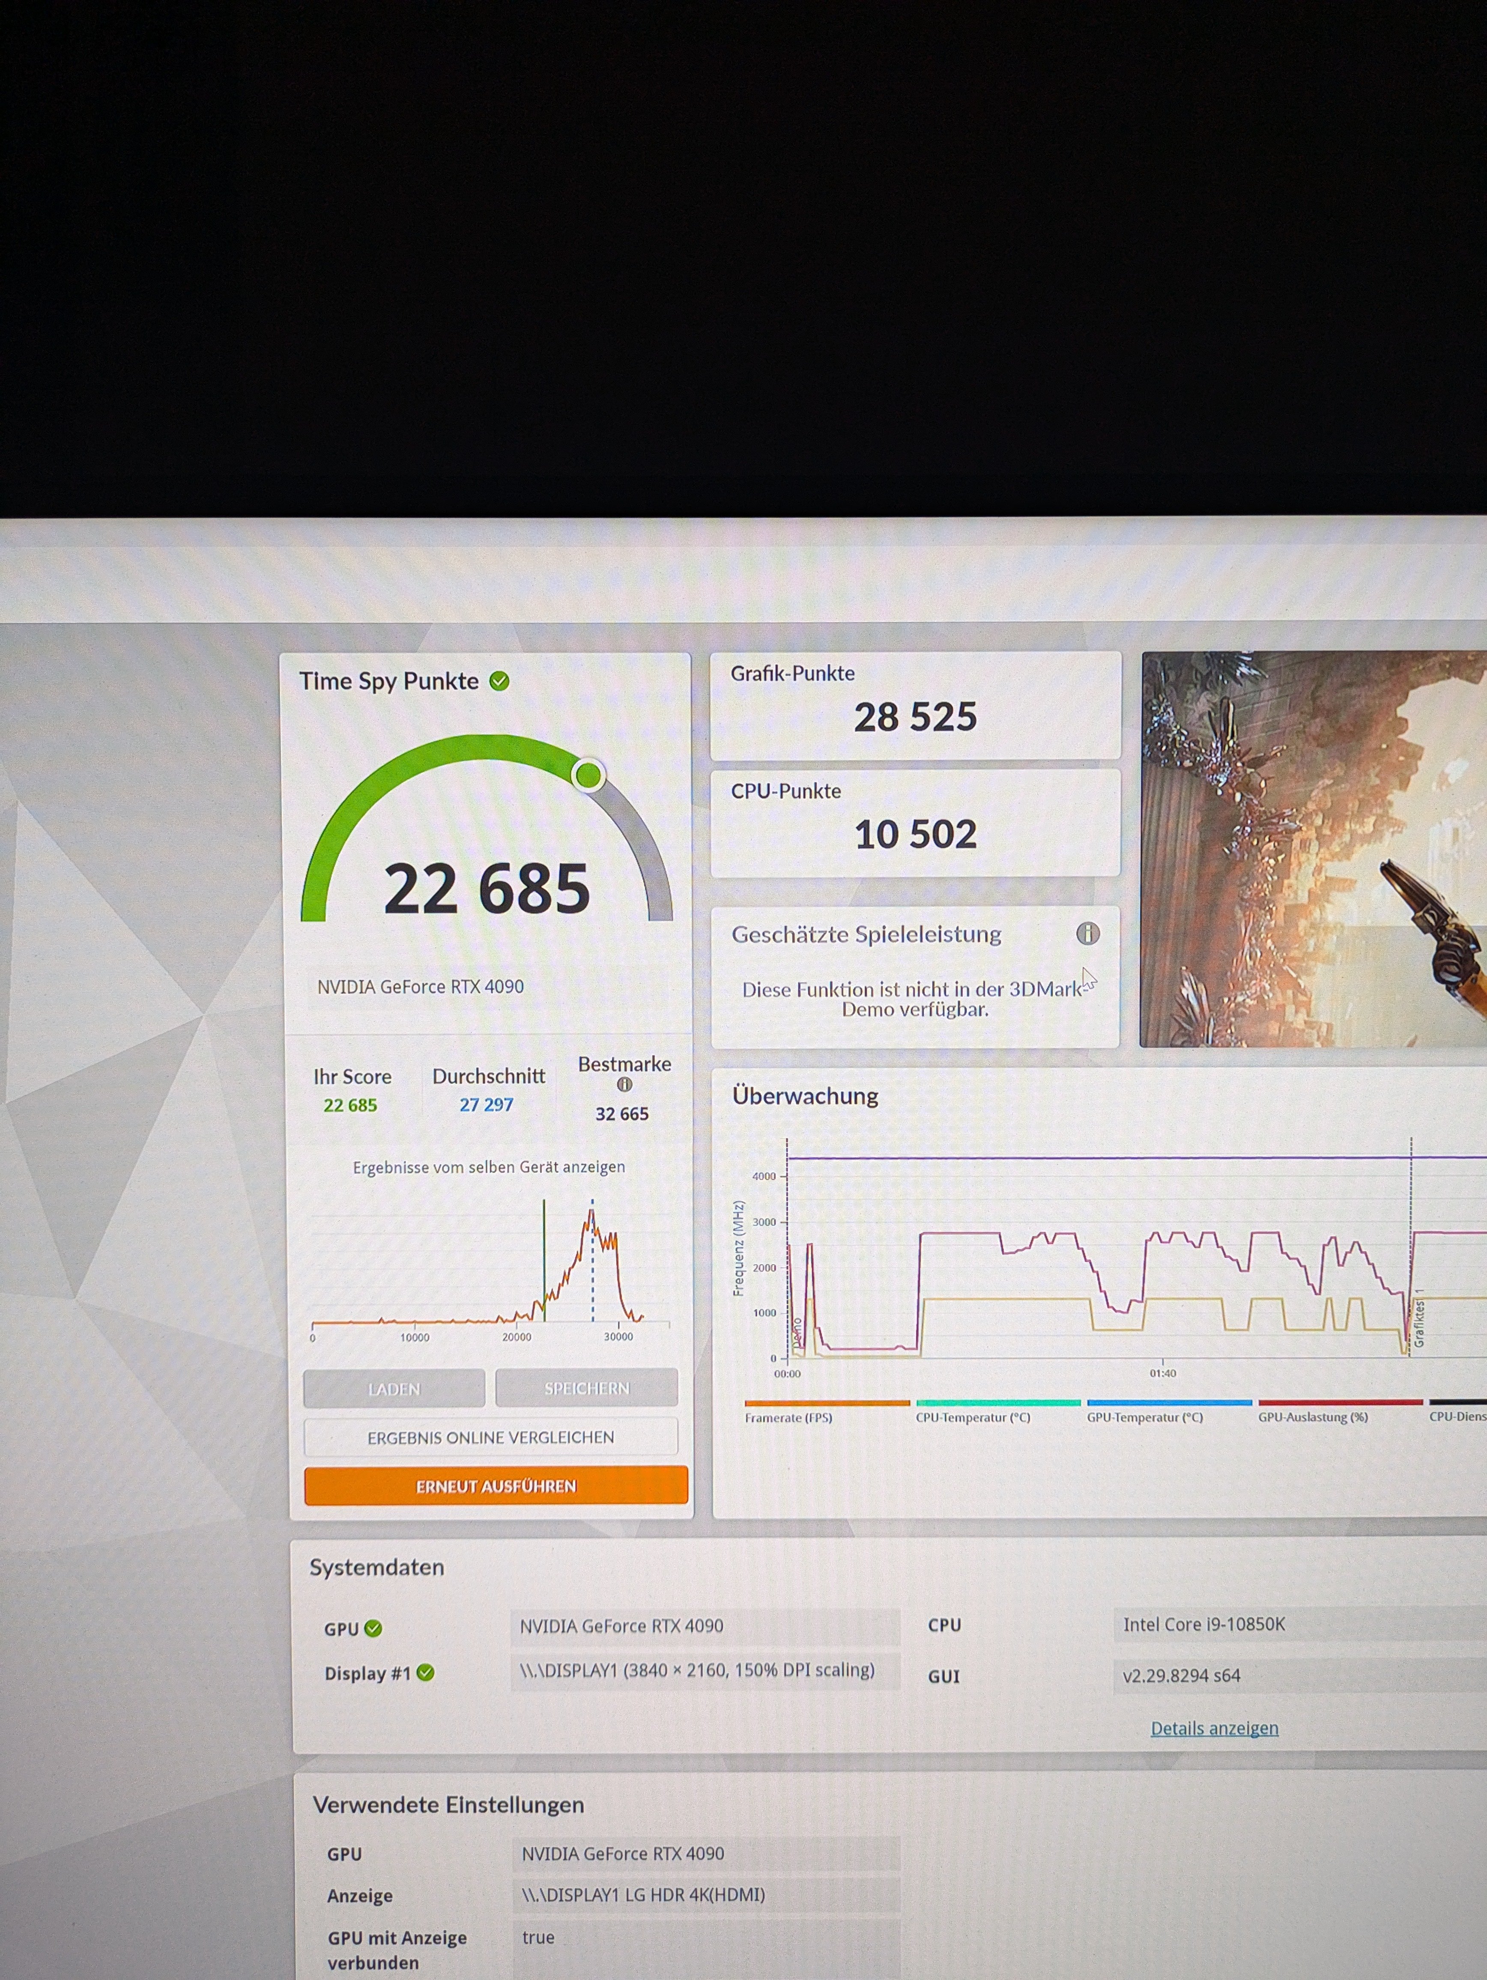Toggle GPU-Auslastung legend in monitoring chart
The width and height of the screenshot is (1487, 1980).
1312,1417
